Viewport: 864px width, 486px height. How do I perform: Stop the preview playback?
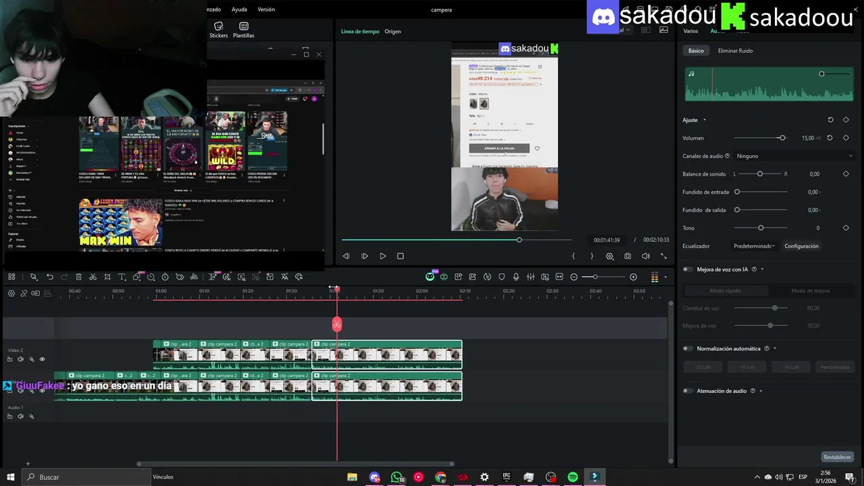coord(400,256)
